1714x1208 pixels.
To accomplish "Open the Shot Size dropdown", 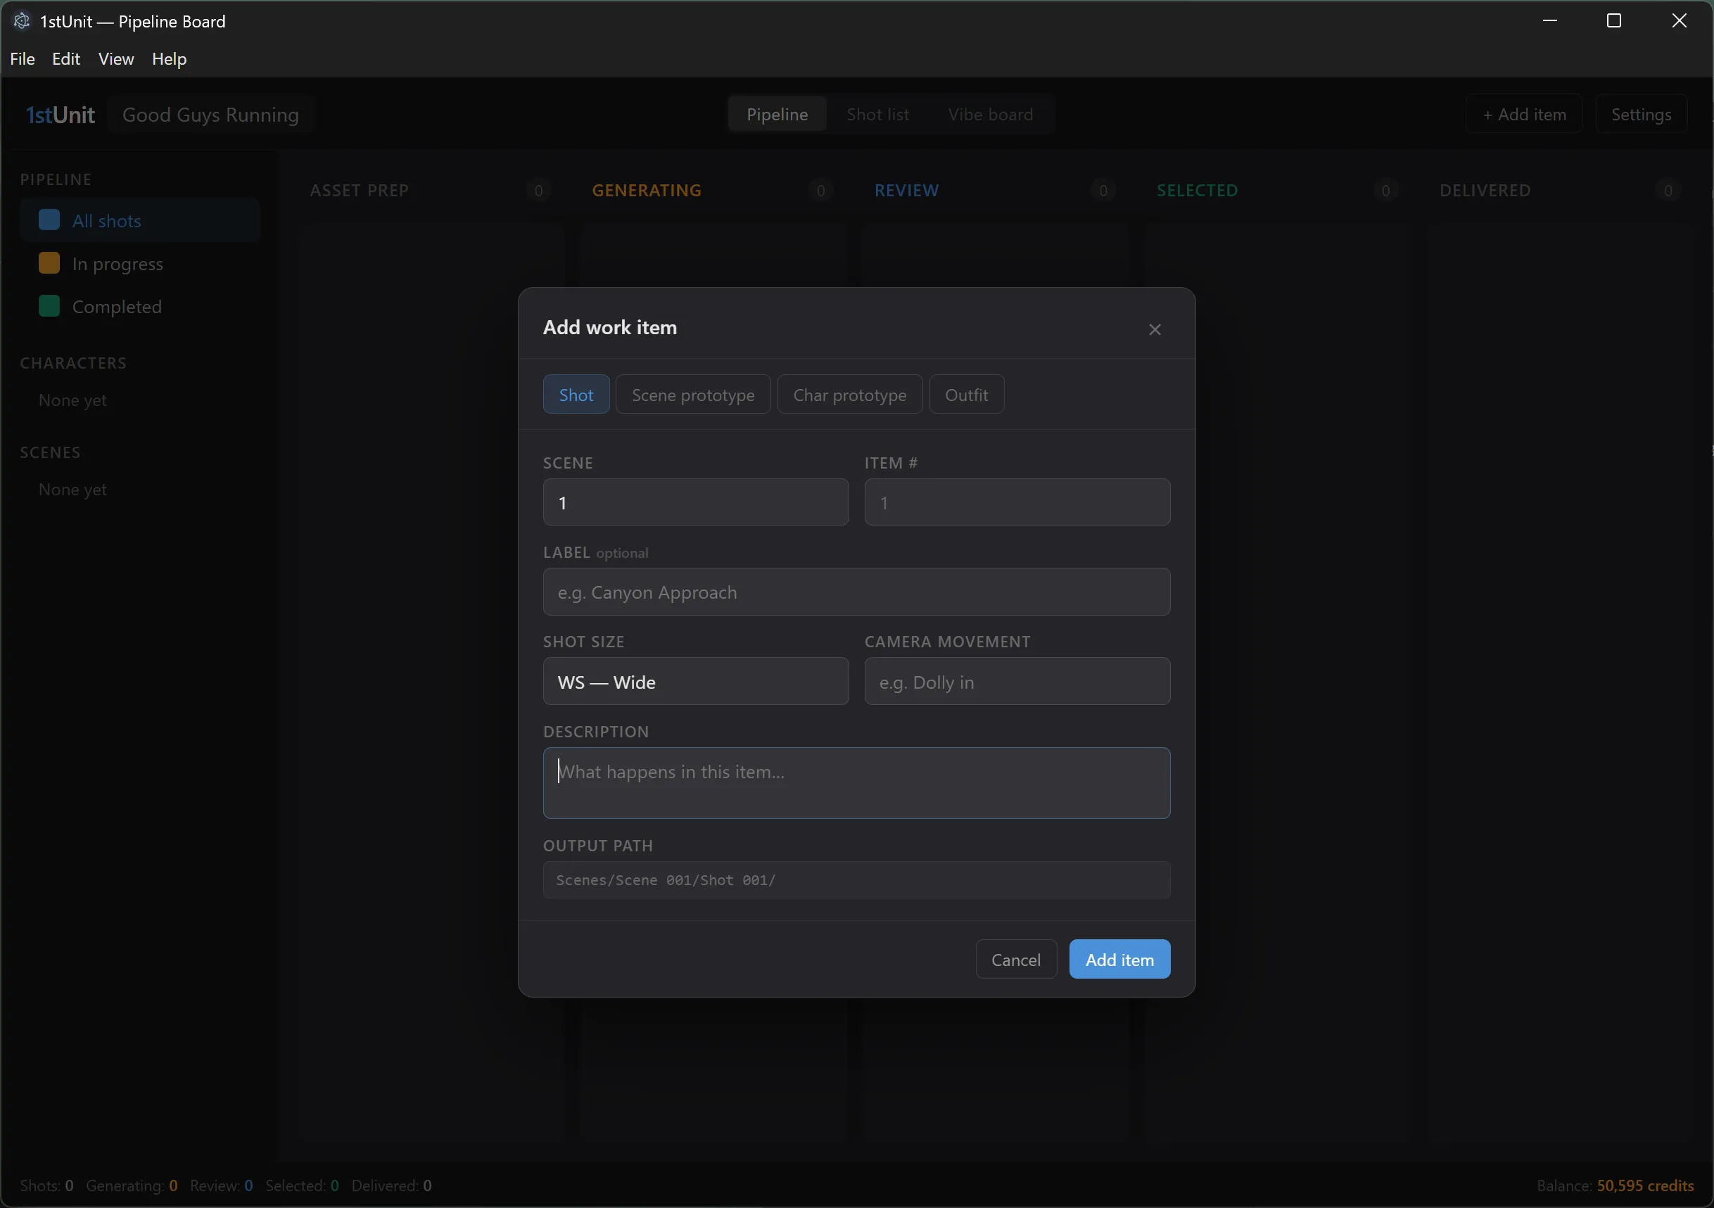I will [x=696, y=682].
